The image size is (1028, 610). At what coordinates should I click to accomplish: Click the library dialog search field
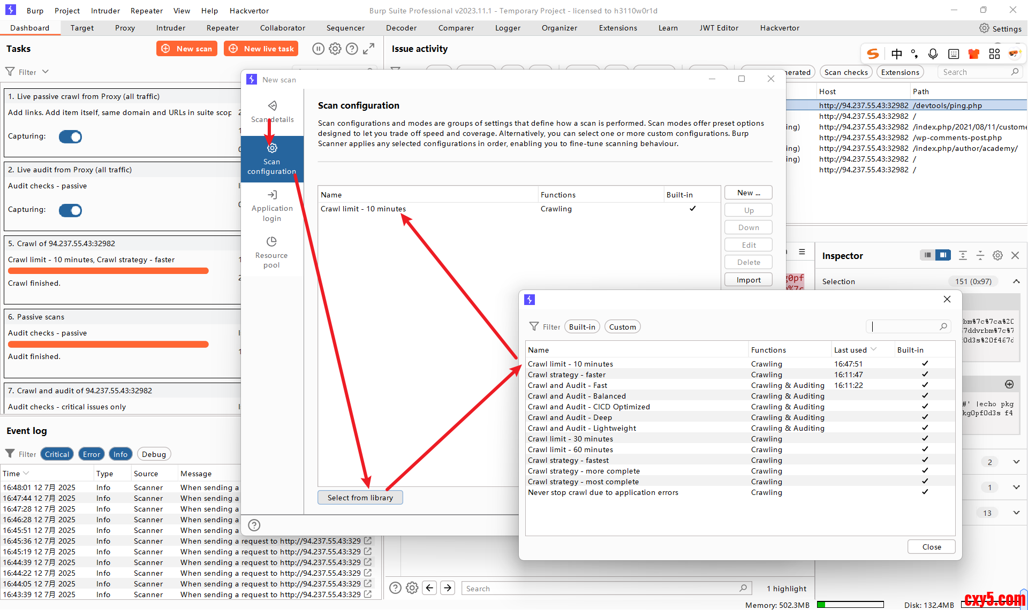(x=903, y=326)
